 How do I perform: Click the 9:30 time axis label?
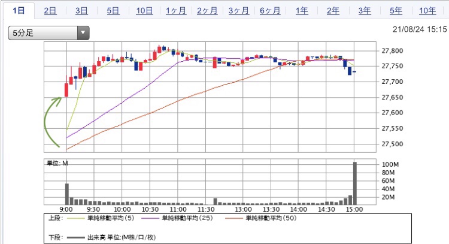(x=93, y=209)
